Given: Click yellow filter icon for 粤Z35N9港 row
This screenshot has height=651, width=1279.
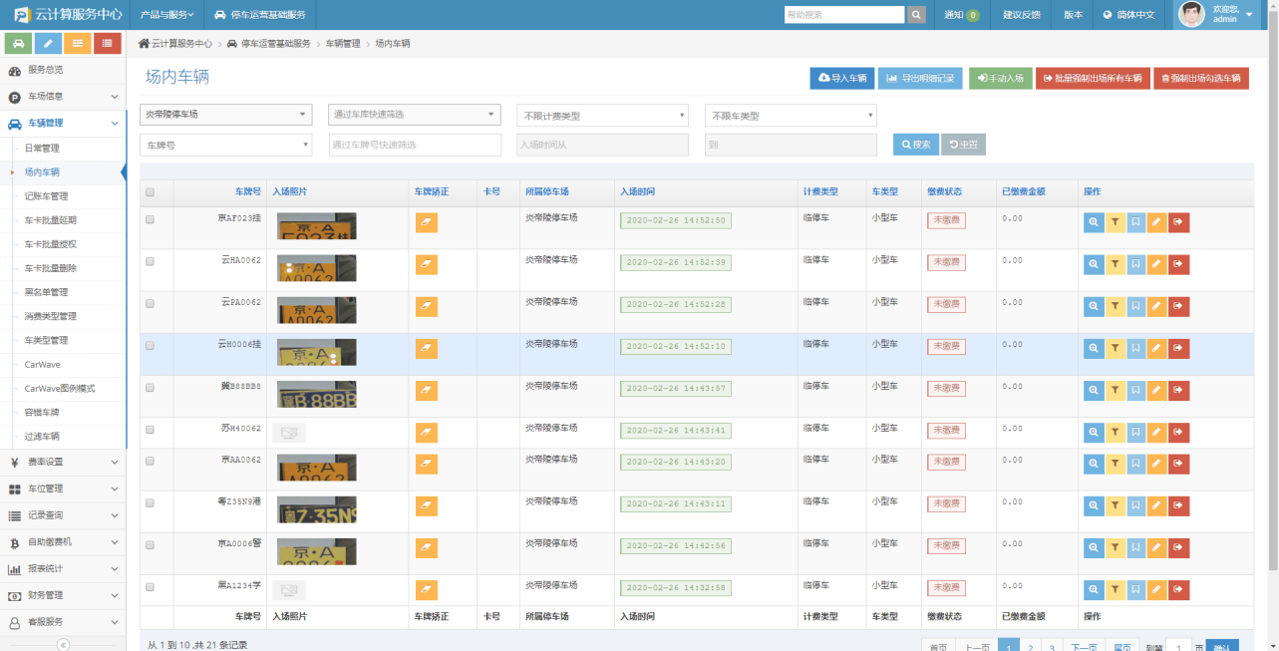Looking at the screenshot, I should 1115,505.
